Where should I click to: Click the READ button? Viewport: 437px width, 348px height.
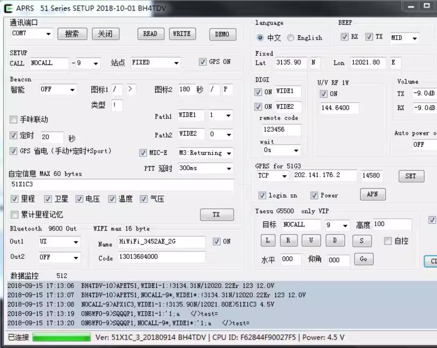(x=151, y=34)
